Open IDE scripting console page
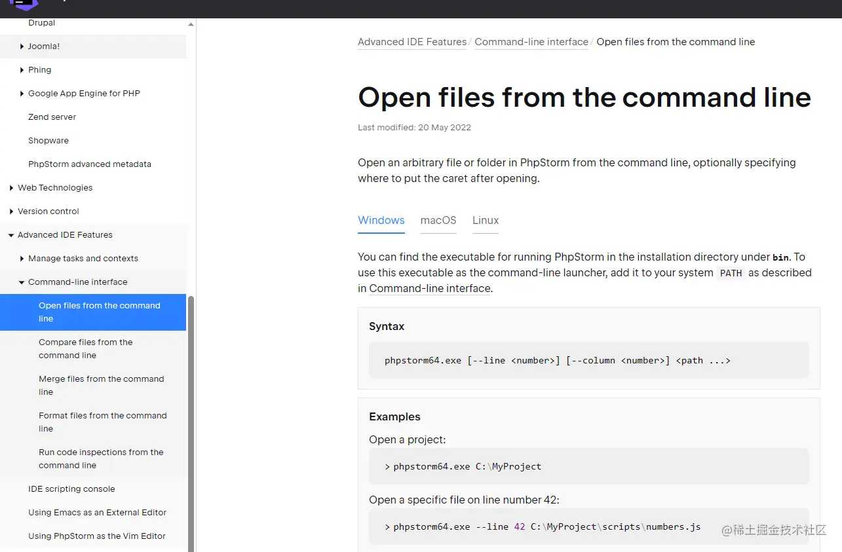Viewport: 842px width, 552px height. [71, 489]
